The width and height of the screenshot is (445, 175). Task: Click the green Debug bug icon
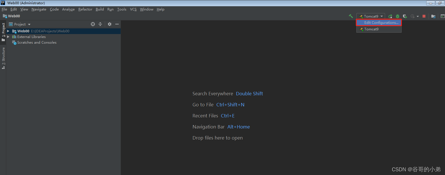(398, 16)
